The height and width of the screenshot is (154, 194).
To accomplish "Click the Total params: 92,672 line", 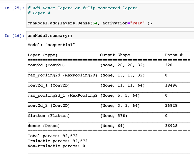I will point(53,136).
